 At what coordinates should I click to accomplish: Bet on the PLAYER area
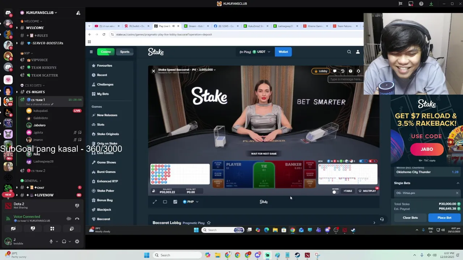238,174
